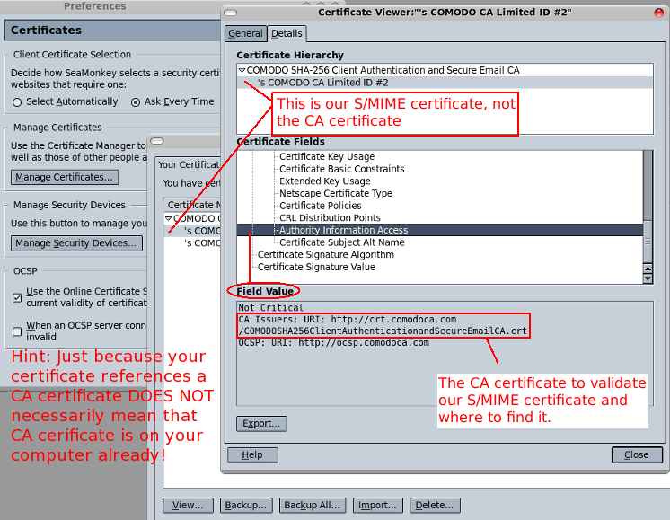Click the Certificates header in Preferences
This screenshot has height=520, width=670.
(112, 30)
